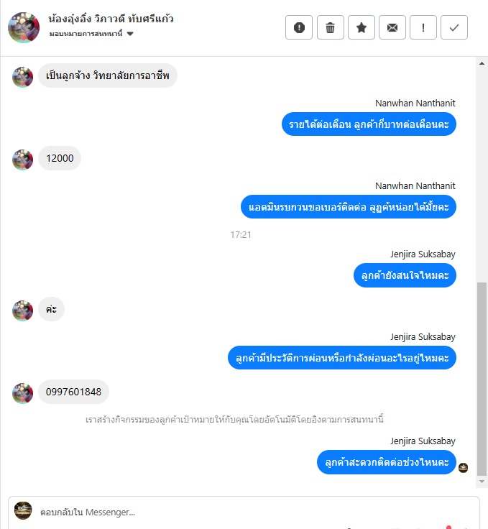The image size is (488, 529).
Task: Mark conversation as spam with exclamation circle icon
Action: coord(299,27)
